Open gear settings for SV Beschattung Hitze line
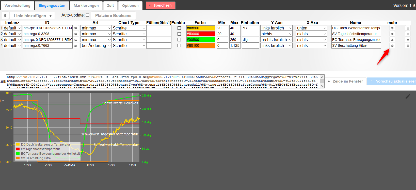The image size is (416, 190). 392,46
